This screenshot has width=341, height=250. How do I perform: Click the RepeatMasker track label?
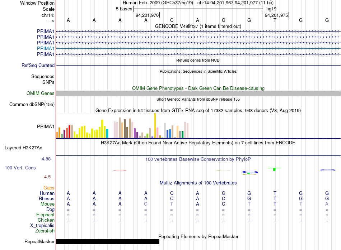pyautogui.click(x=39, y=241)
